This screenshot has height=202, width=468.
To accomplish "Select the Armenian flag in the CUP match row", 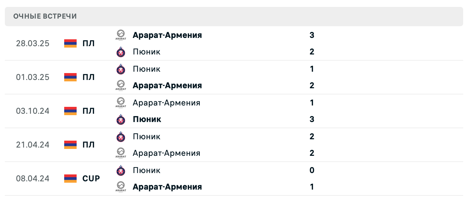I will [70, 179].
